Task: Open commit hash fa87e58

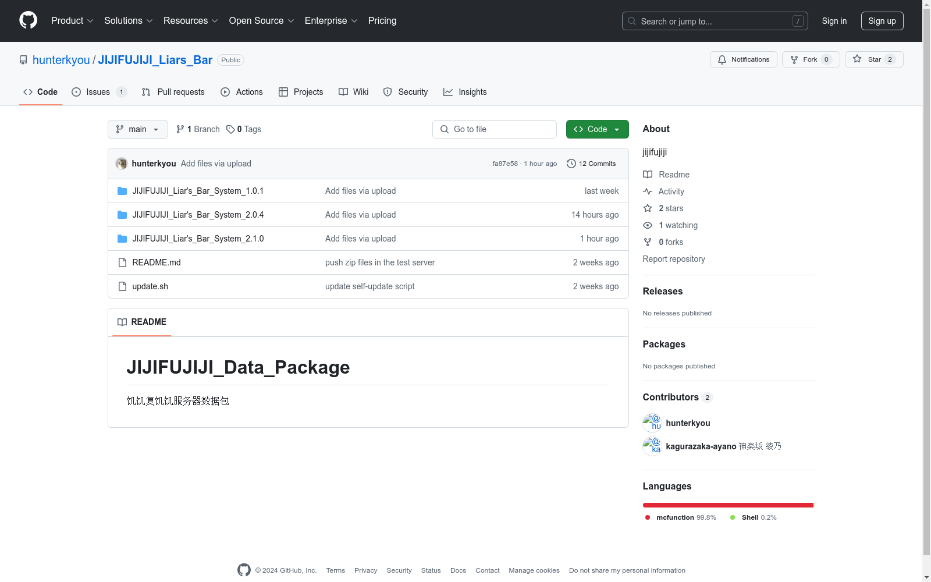Action: coord(505,164)
